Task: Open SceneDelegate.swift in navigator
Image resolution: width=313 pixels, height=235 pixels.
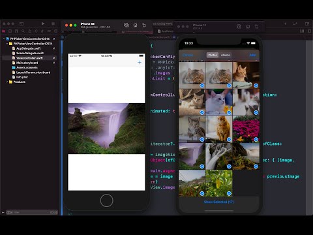Action: coord(30,53)
